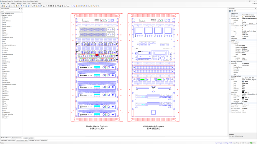Open the Arrange menu

19,3
